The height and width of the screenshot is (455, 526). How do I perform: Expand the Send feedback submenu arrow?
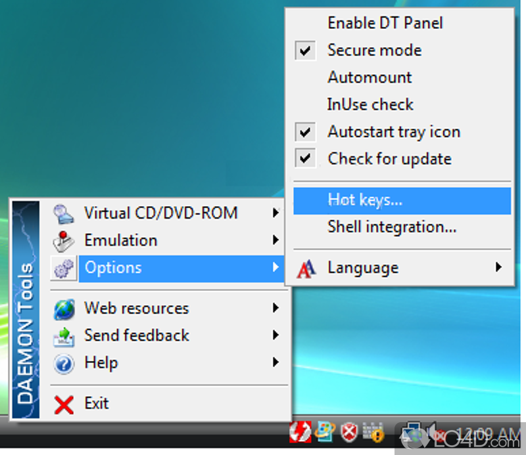click(x=275, y=336)
